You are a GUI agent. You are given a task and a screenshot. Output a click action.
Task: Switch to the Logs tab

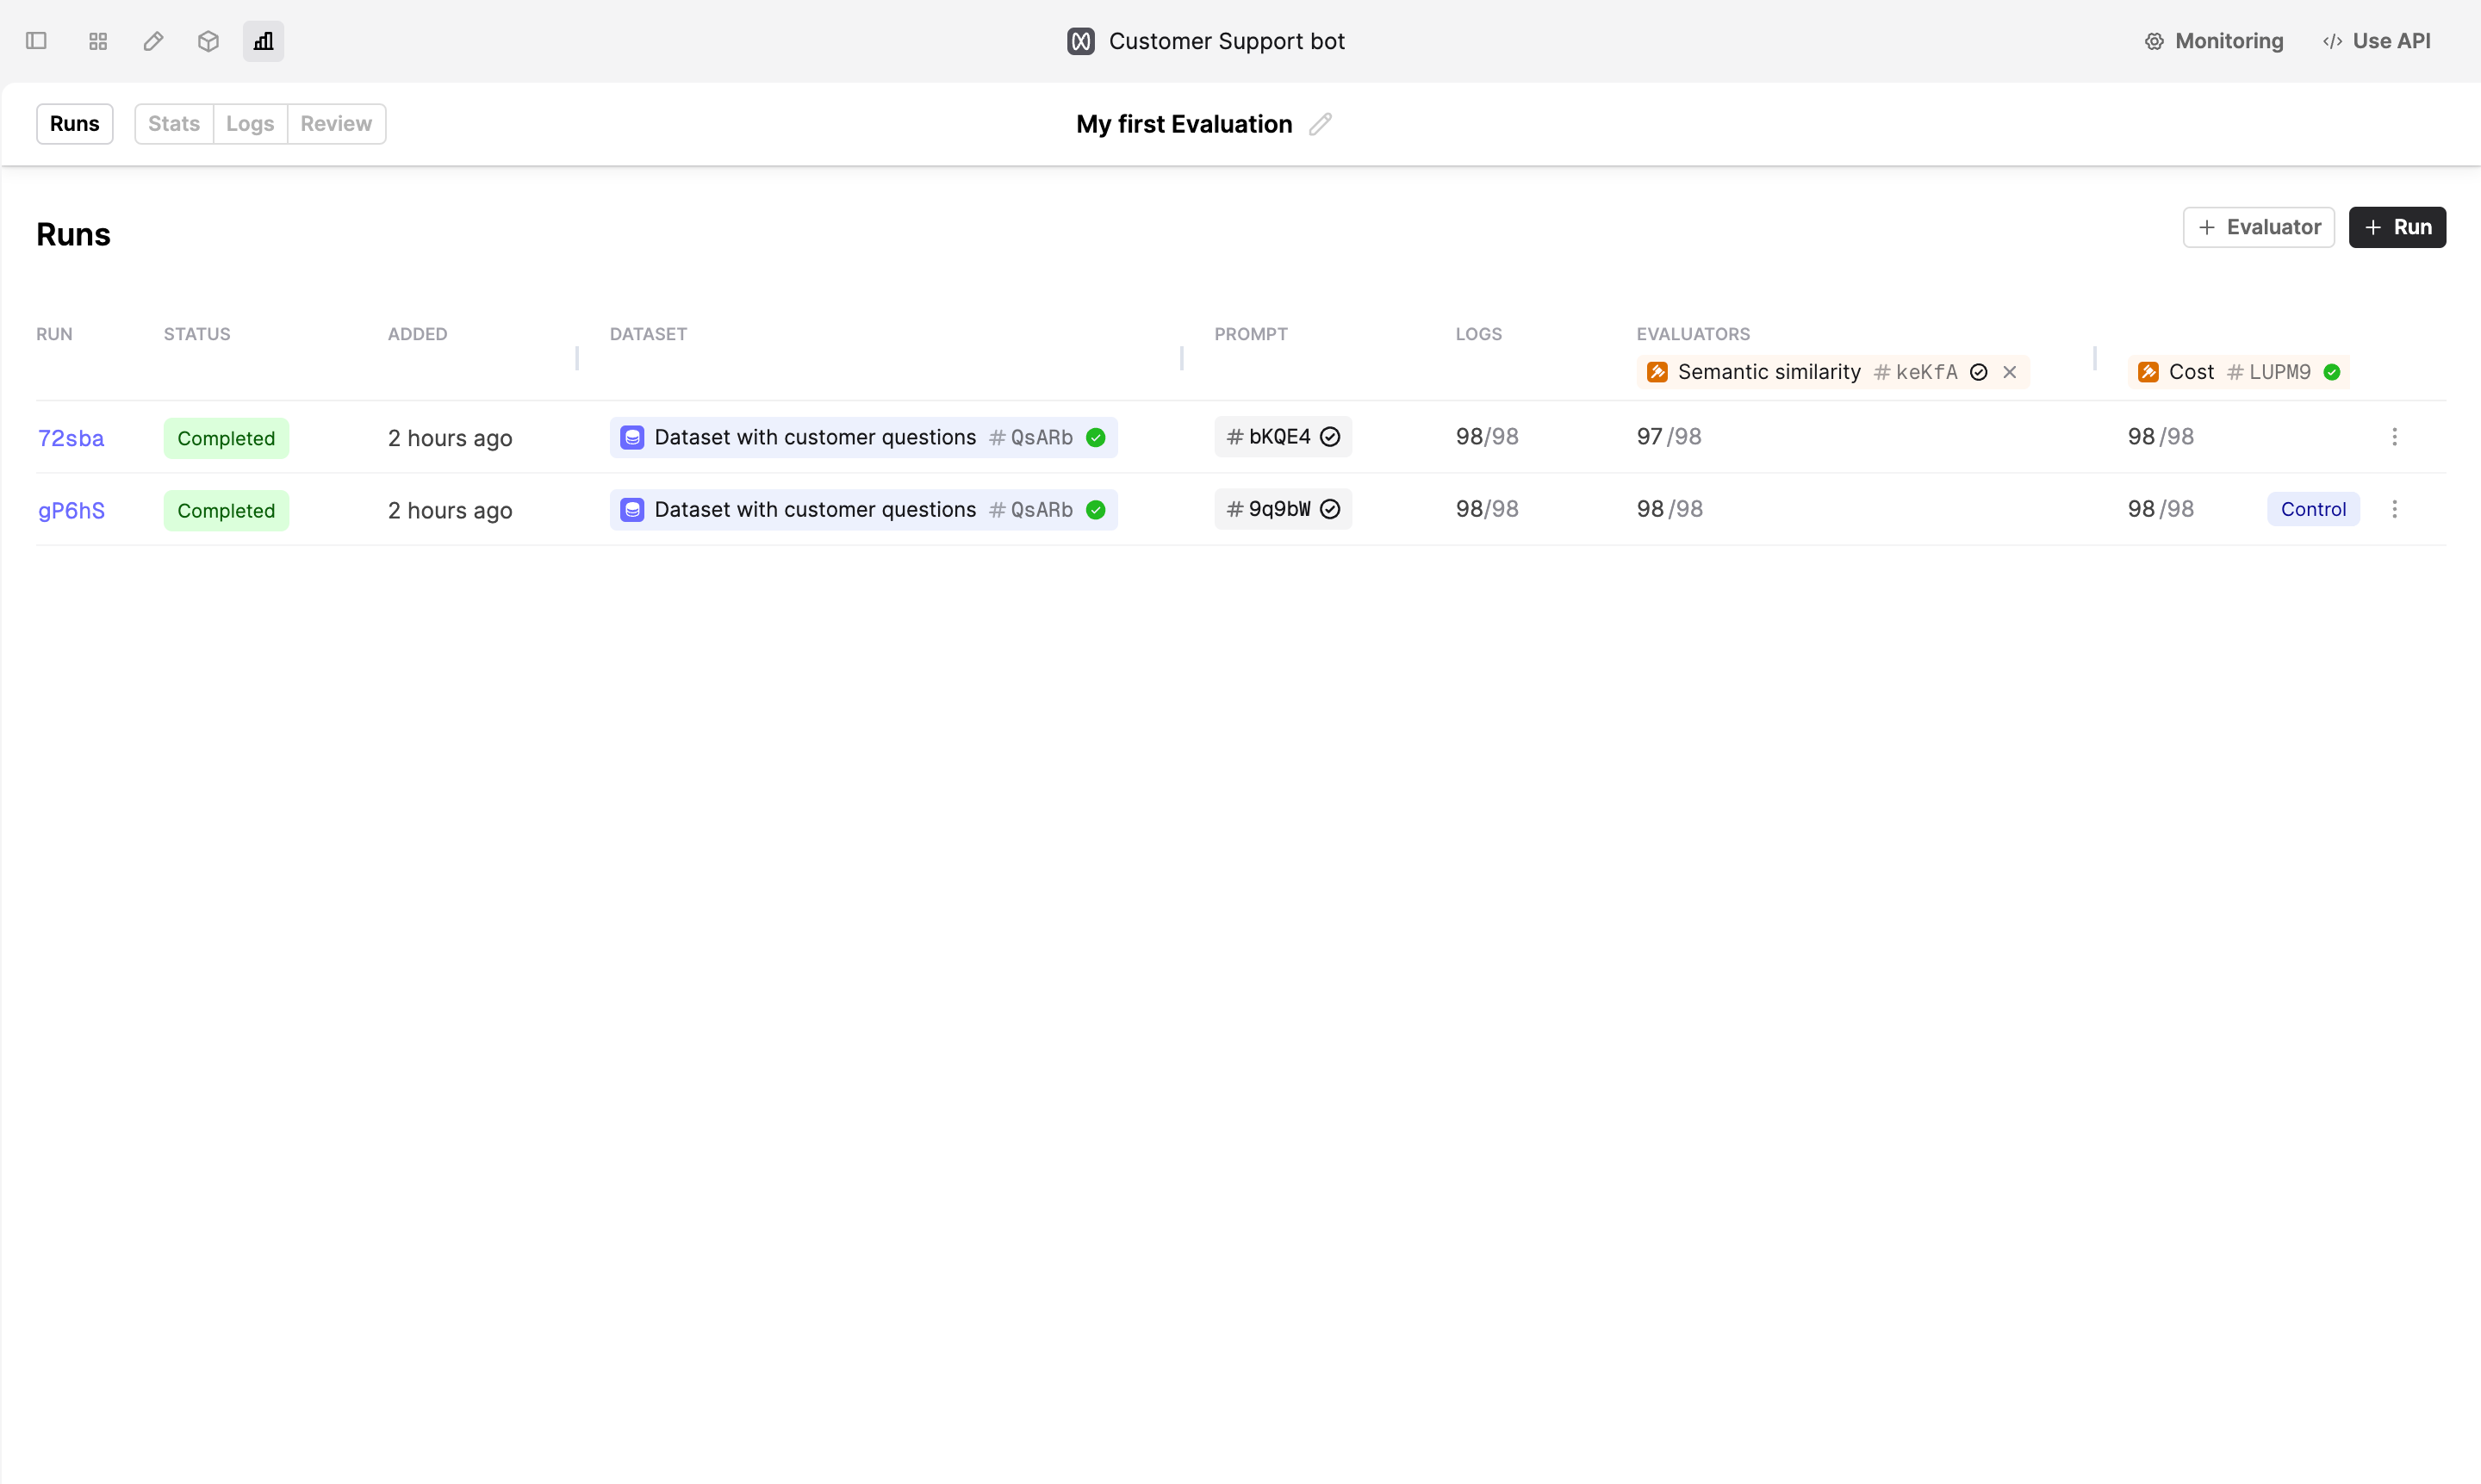coord(250,124)
